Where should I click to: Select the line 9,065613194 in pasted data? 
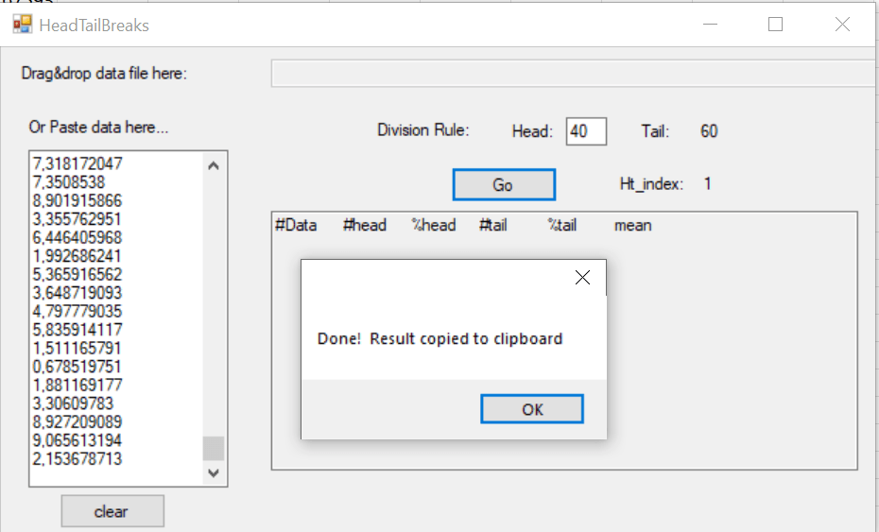point(78,440)
